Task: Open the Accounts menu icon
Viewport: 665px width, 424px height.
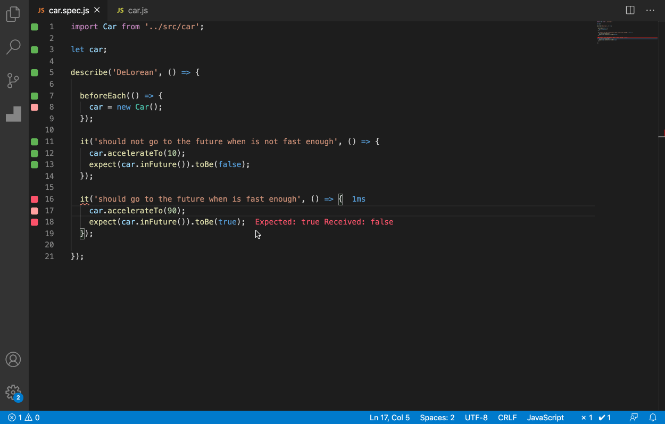Action: (x=13, y=359)
